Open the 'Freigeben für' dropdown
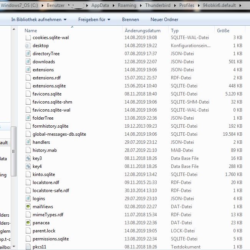This screenshot has height=250, width=250. tap(94, 20)
